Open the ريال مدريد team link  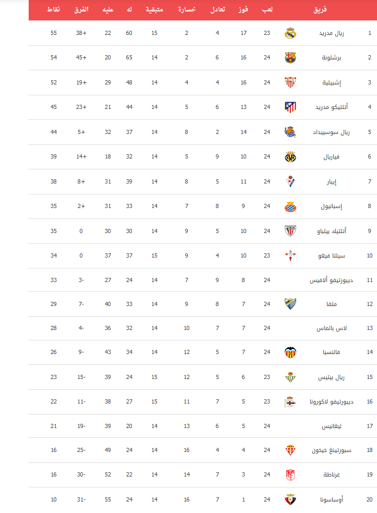tap(332, 33)
